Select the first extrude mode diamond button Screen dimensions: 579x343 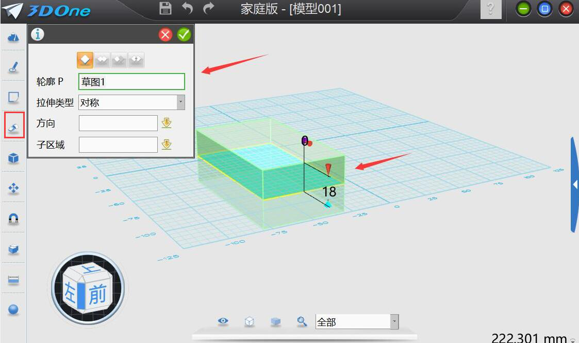pos(85,59)
